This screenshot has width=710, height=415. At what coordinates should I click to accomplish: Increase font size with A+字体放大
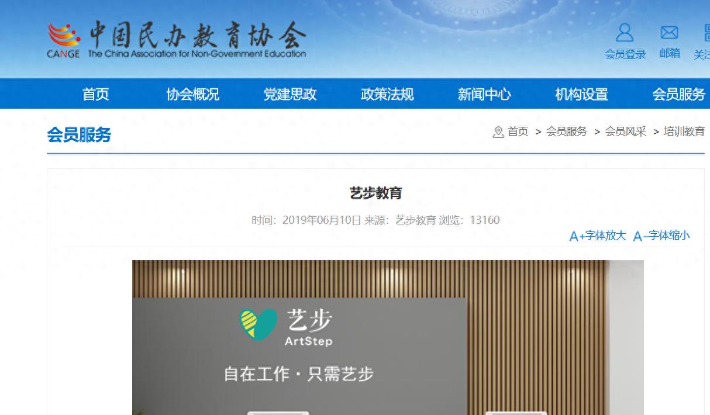click(598, 236)
